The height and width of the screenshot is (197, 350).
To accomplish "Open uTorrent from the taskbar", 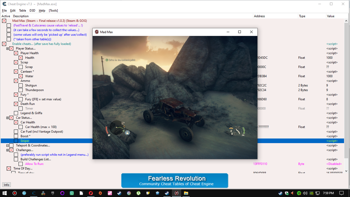I will click(x=138, y=193).
